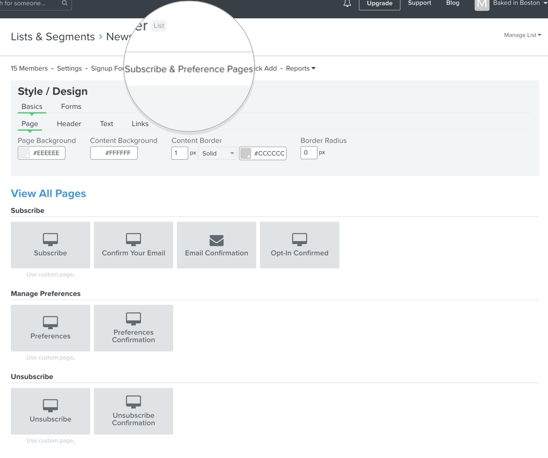This screenshot has width=548, height=458.
Task: Open the Blog link
Action: pyautogui.click(x=453, y=3)
